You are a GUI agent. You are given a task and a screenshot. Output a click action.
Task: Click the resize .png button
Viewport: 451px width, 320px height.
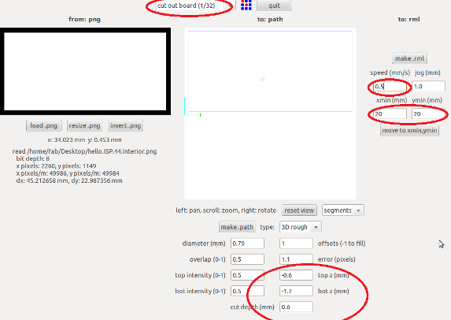click(84, 125)
